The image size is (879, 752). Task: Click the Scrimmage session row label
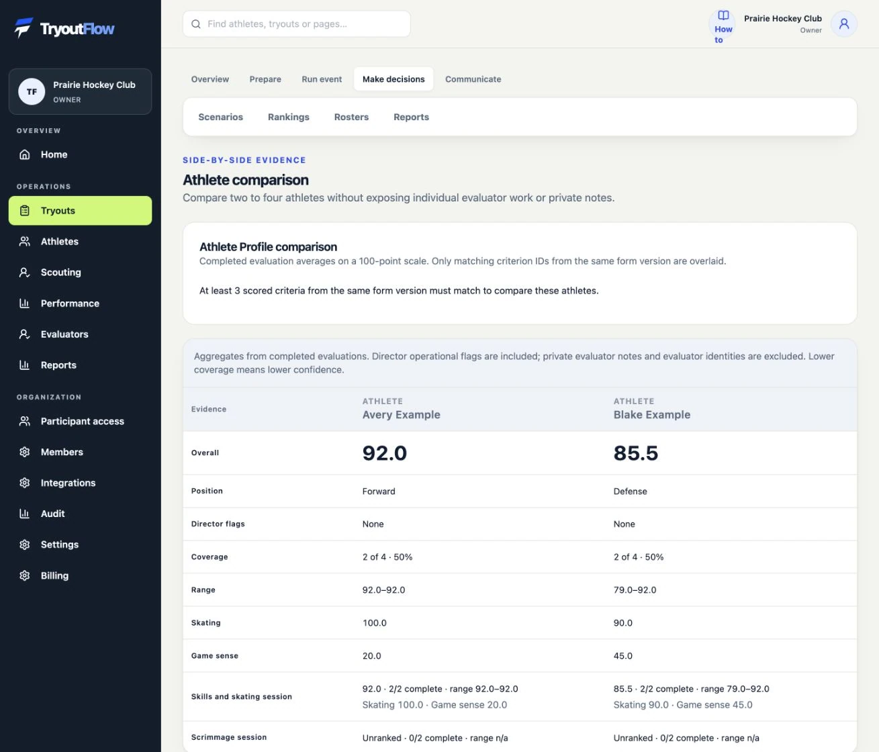229,737
